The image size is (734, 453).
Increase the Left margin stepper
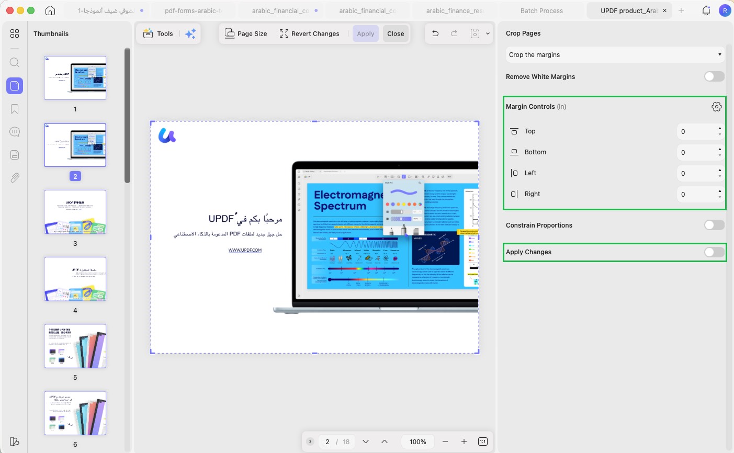(720, 170)
